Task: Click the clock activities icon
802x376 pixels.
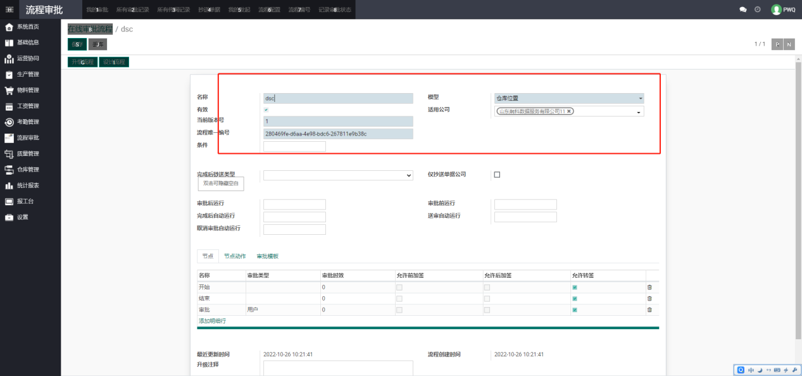Action: pos(758,9)
